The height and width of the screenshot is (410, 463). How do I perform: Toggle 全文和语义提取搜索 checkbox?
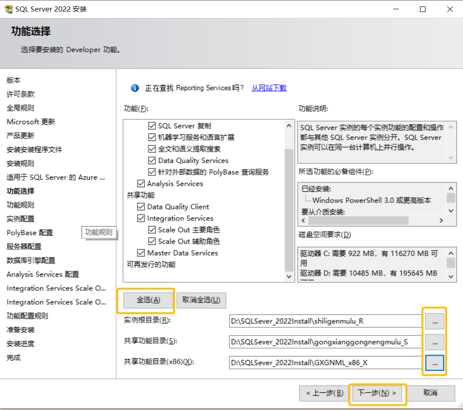coord(152,149)
